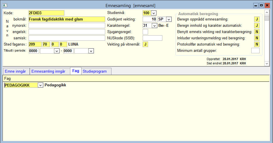Expand the PEDAGOGIKK fag dropdown
This screenshot has height=143, width=273.
tap(40, 85)
